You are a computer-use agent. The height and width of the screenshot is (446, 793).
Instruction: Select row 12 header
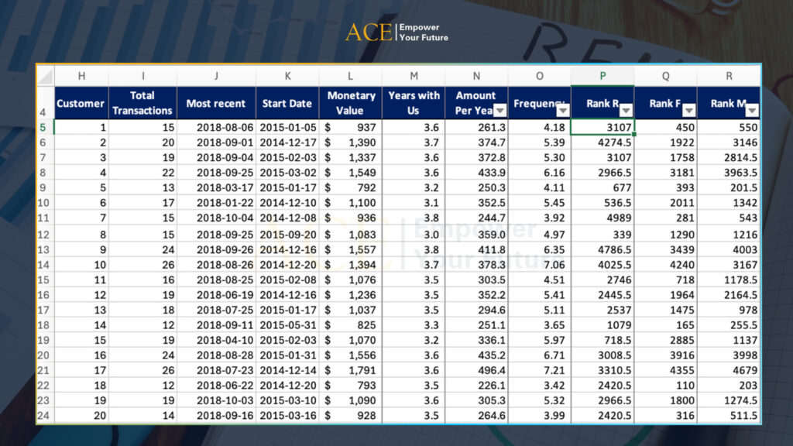45,235
